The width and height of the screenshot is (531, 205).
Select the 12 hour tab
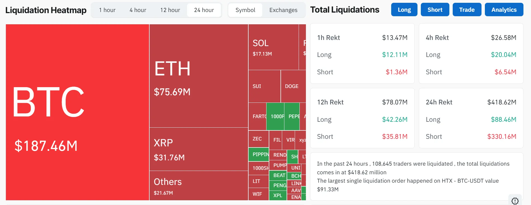(x=170, y=10)
